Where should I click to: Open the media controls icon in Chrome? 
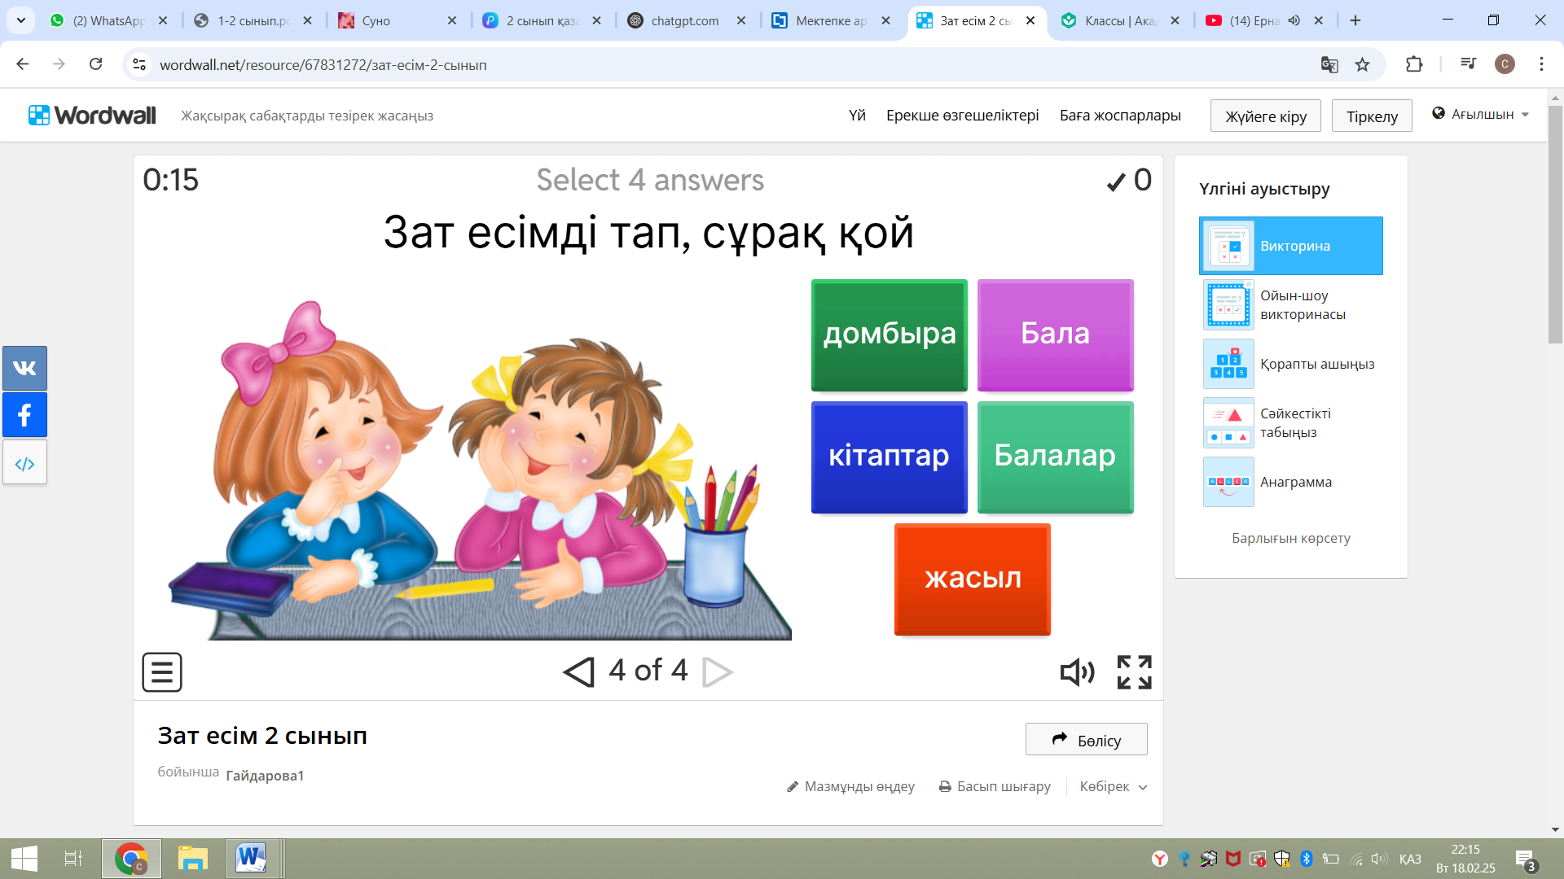point(1468,64)
